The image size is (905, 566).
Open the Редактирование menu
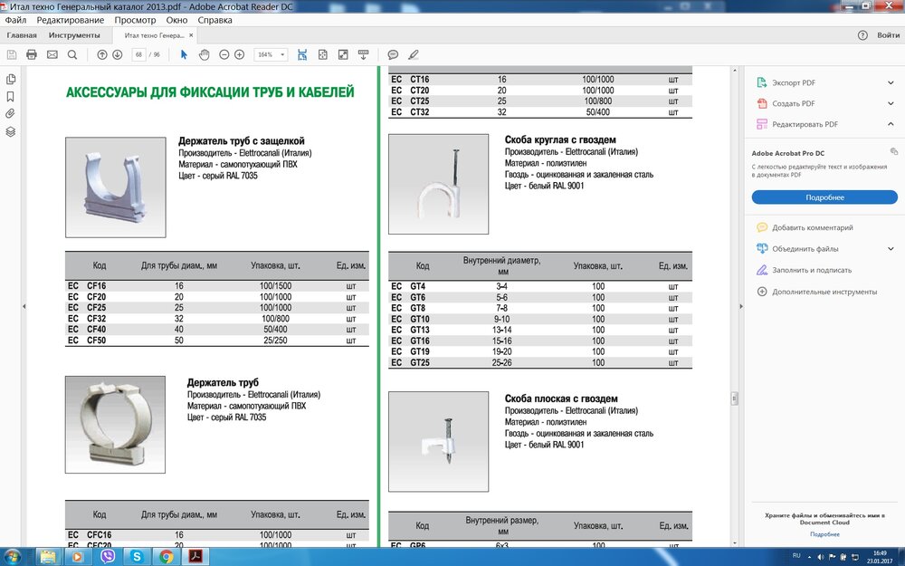(71, 20)
